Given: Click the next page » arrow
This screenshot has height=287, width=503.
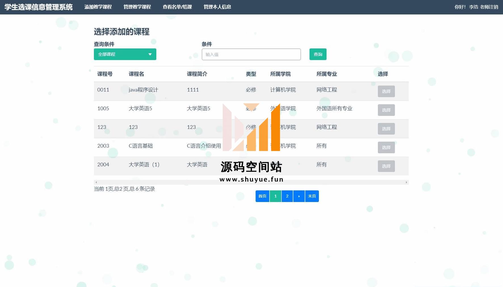Looking at the screenshot, I should 299,196.
